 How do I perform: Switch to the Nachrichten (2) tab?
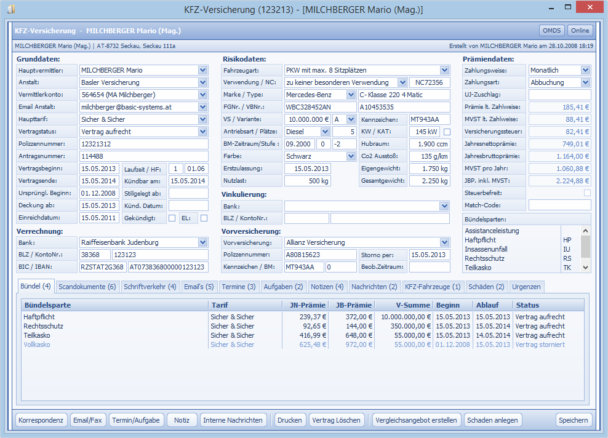375,287
